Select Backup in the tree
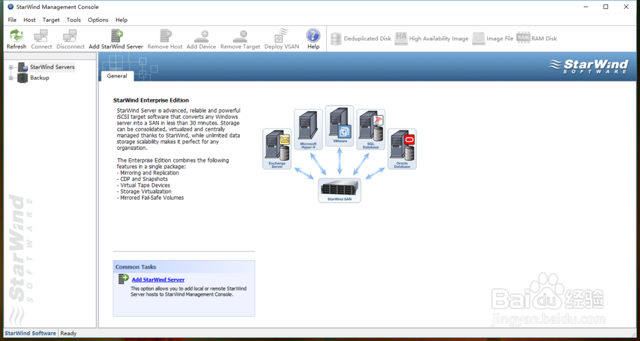640x341 pixels. (40, 78)
